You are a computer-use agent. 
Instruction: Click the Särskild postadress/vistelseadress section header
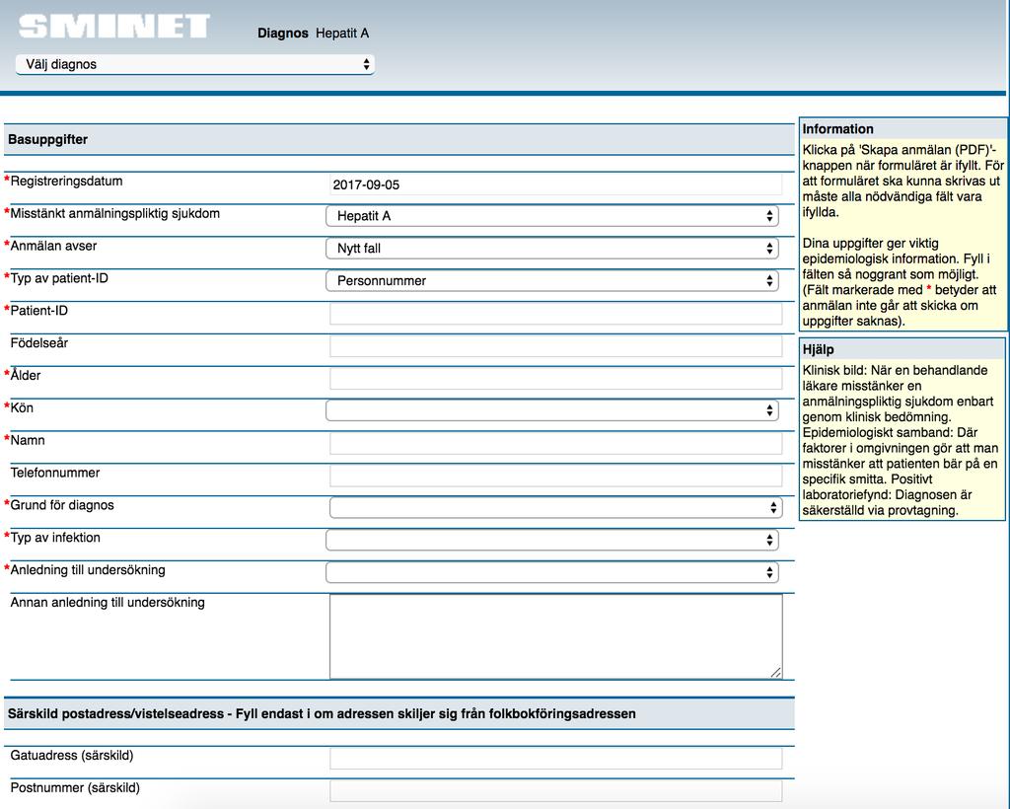pos(398,713)
